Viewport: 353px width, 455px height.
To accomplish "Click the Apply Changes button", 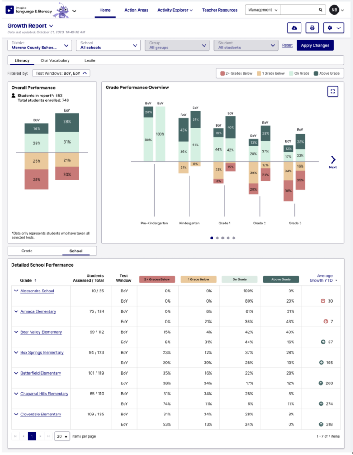I will point(315,45).
